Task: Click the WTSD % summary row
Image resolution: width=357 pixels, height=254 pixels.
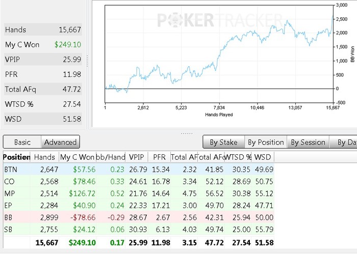Action: click(43, 104)
